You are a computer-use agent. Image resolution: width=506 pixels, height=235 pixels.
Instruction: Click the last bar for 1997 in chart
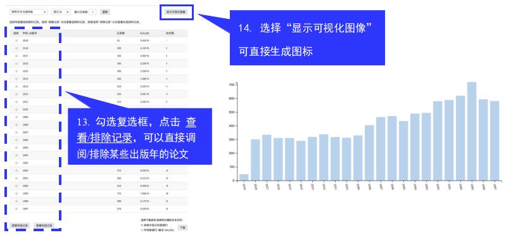click(x=495, y=141)
